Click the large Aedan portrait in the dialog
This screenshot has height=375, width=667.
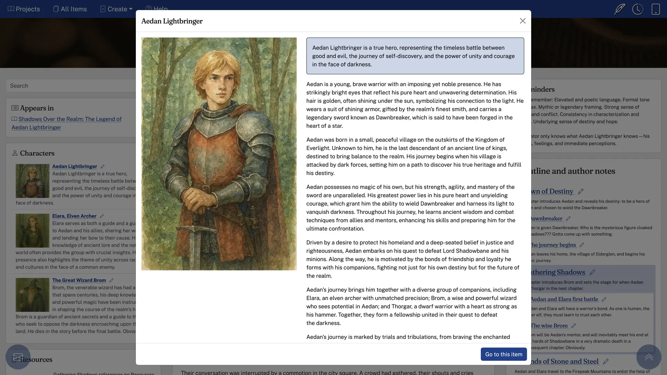point(219,154)
